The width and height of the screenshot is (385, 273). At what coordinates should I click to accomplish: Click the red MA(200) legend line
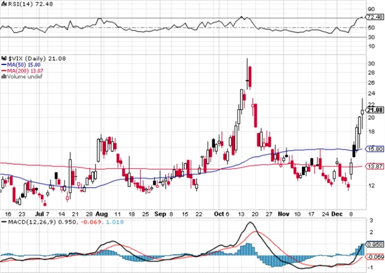[x=4, y=70]
